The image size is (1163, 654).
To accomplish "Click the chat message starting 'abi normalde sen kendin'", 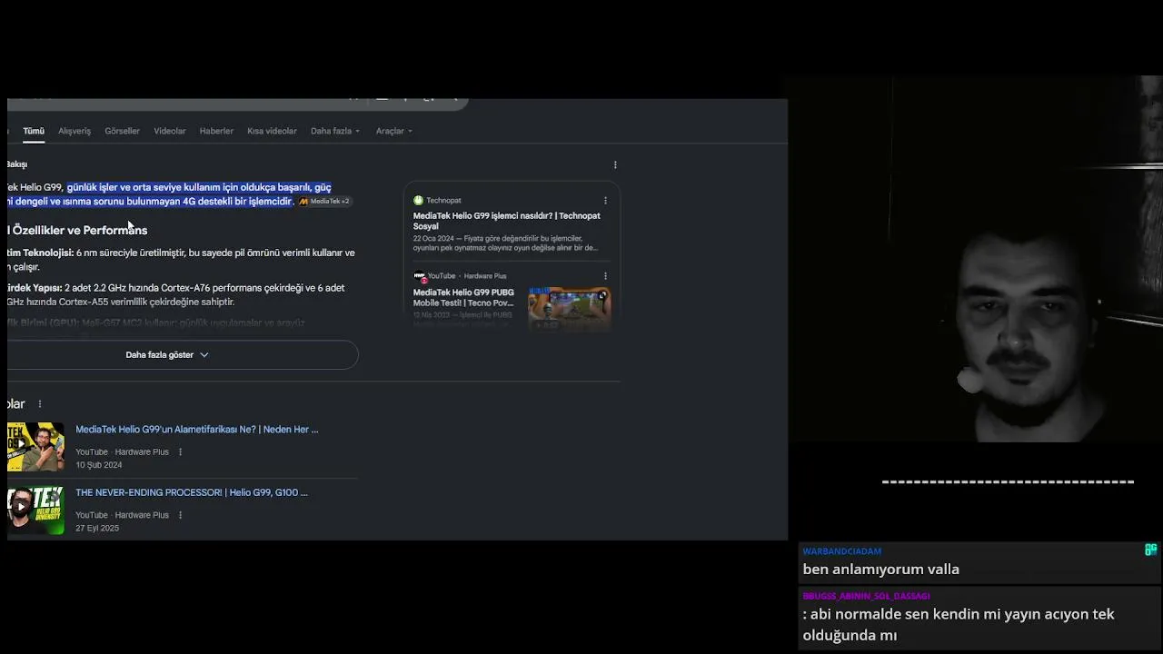I will coord(959,625).
